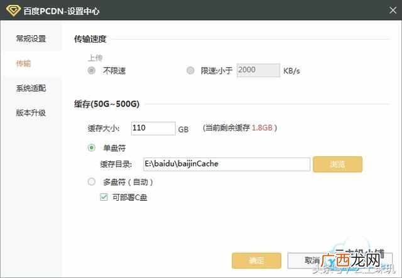
Task: Select the 不限速 upload radio button
Action: pos(92,70)
